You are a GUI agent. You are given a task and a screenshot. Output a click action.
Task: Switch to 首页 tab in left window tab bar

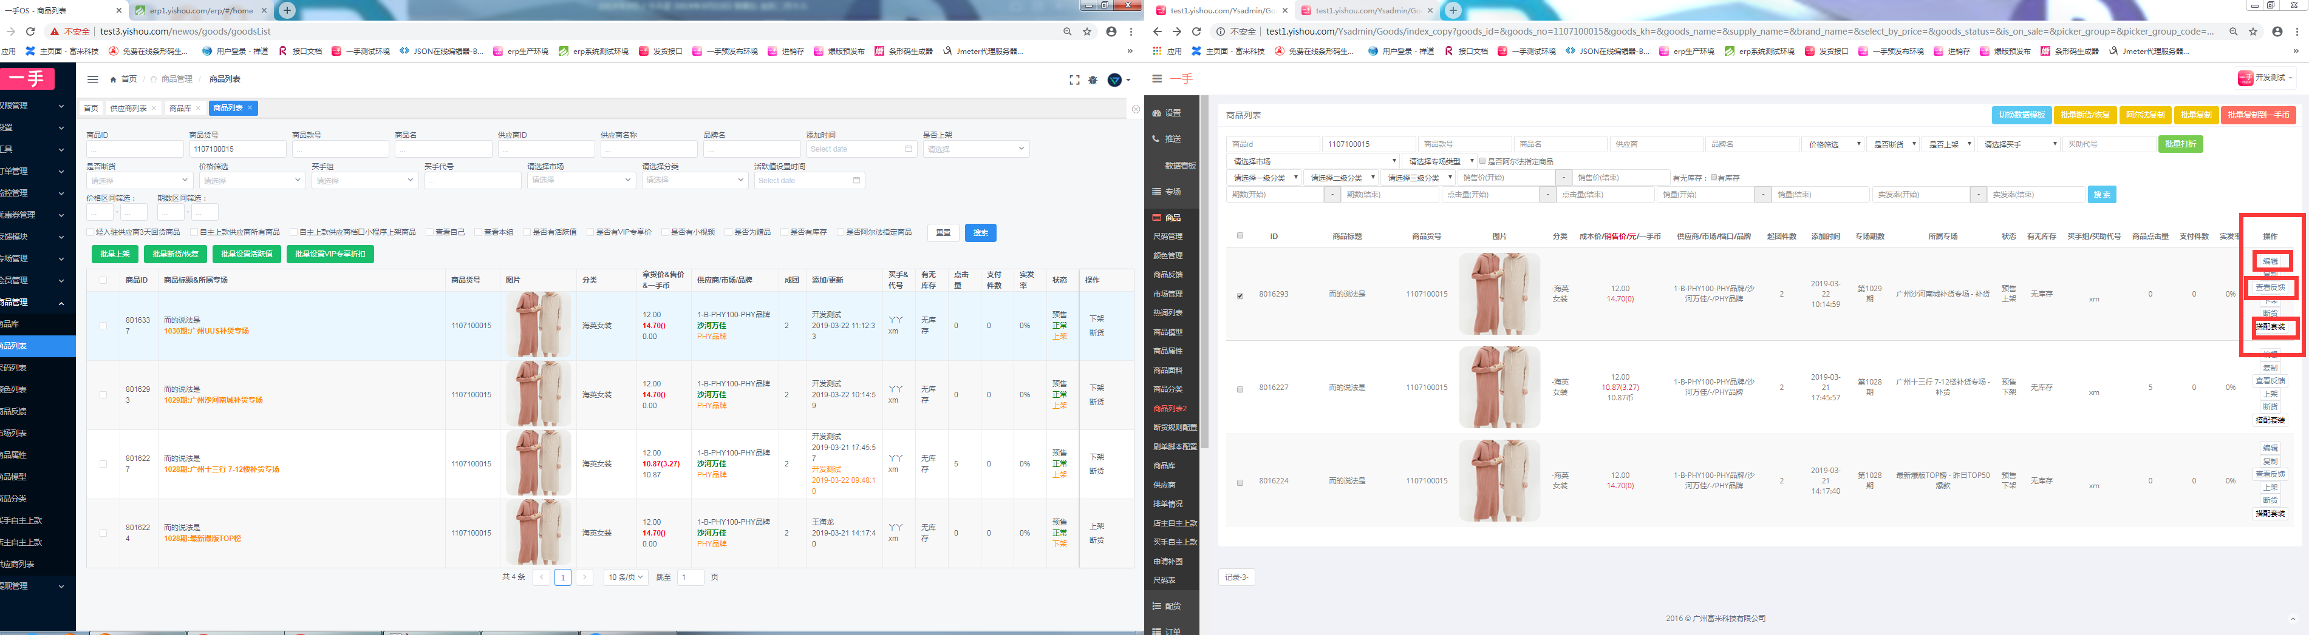[x=90, y=109]
